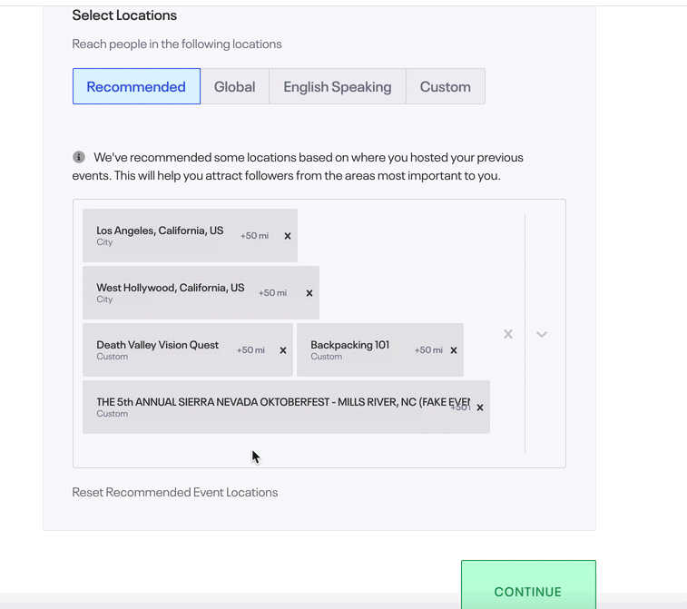
Task: Expand the locations dropdown chevron
Action: coord(542,334)
